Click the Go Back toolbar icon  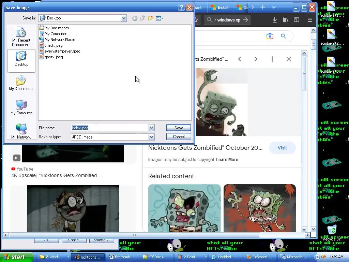[135, 18]
